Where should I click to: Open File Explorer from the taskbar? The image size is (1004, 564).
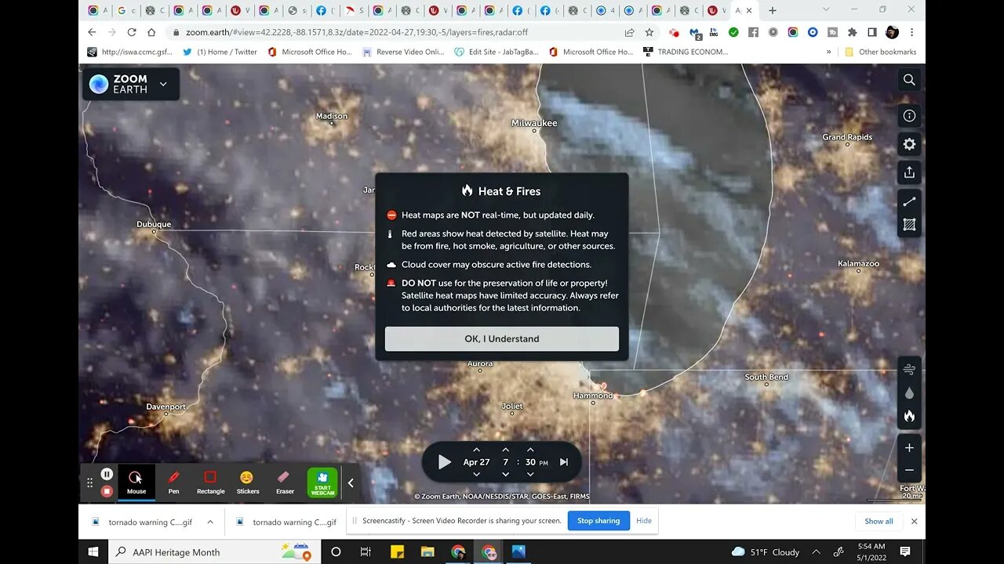point(427,551)
